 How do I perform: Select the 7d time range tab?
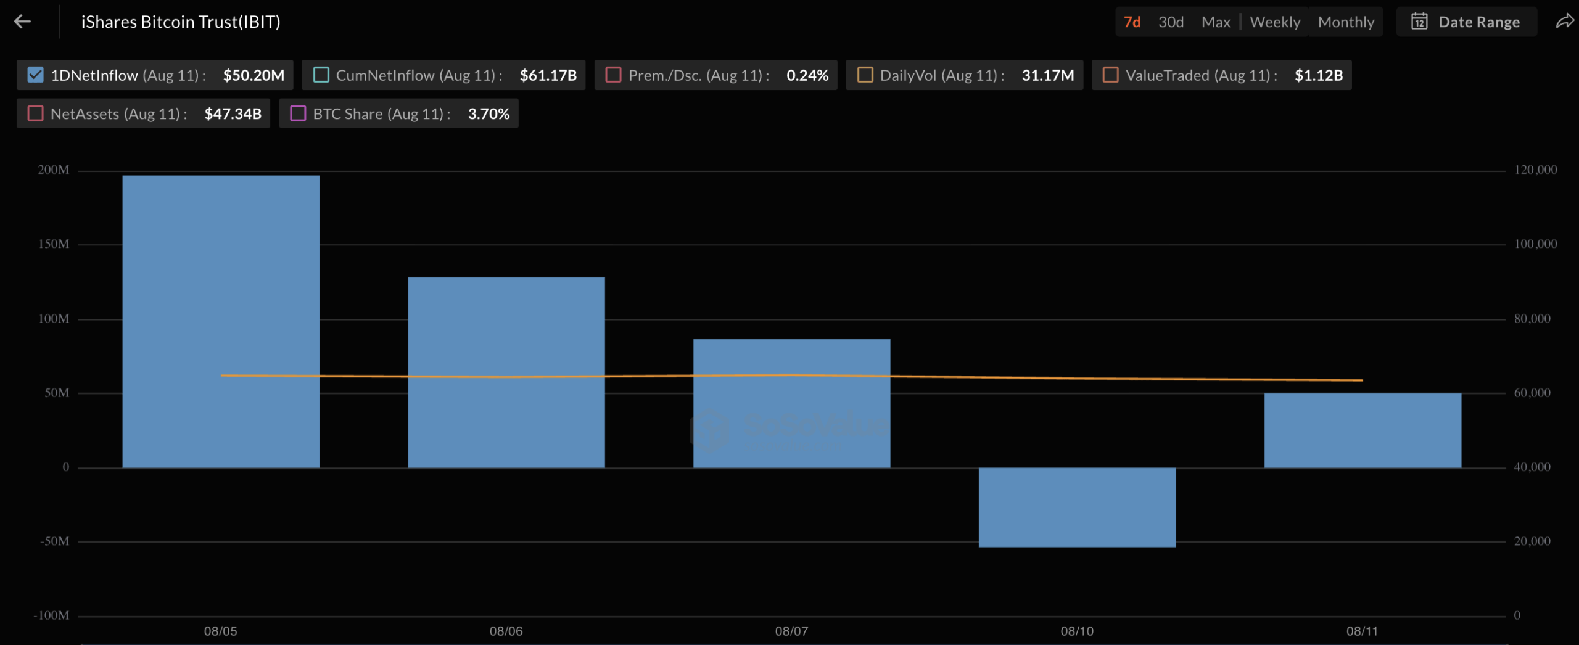pos(1132,22)
